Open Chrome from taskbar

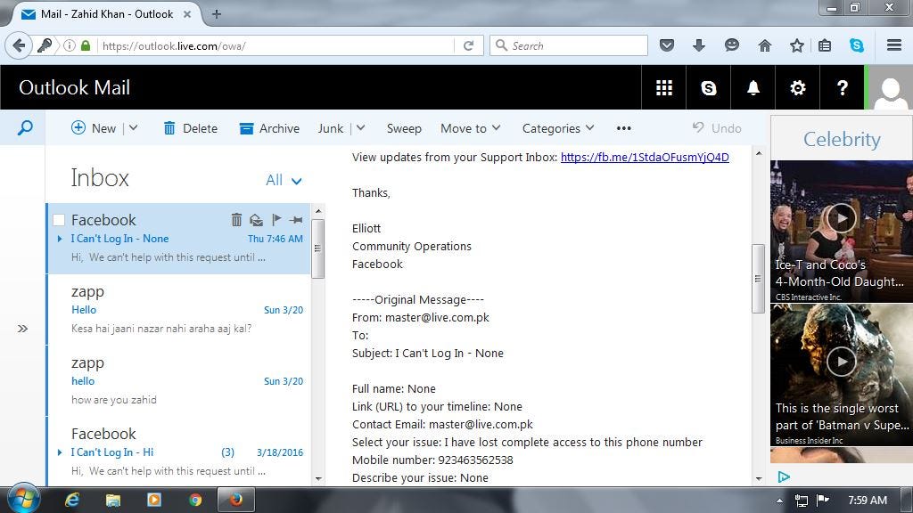point(195,500)
